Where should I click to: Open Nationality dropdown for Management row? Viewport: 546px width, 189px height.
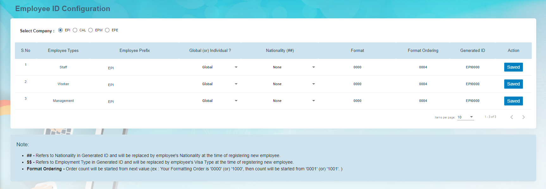[294, 101]
